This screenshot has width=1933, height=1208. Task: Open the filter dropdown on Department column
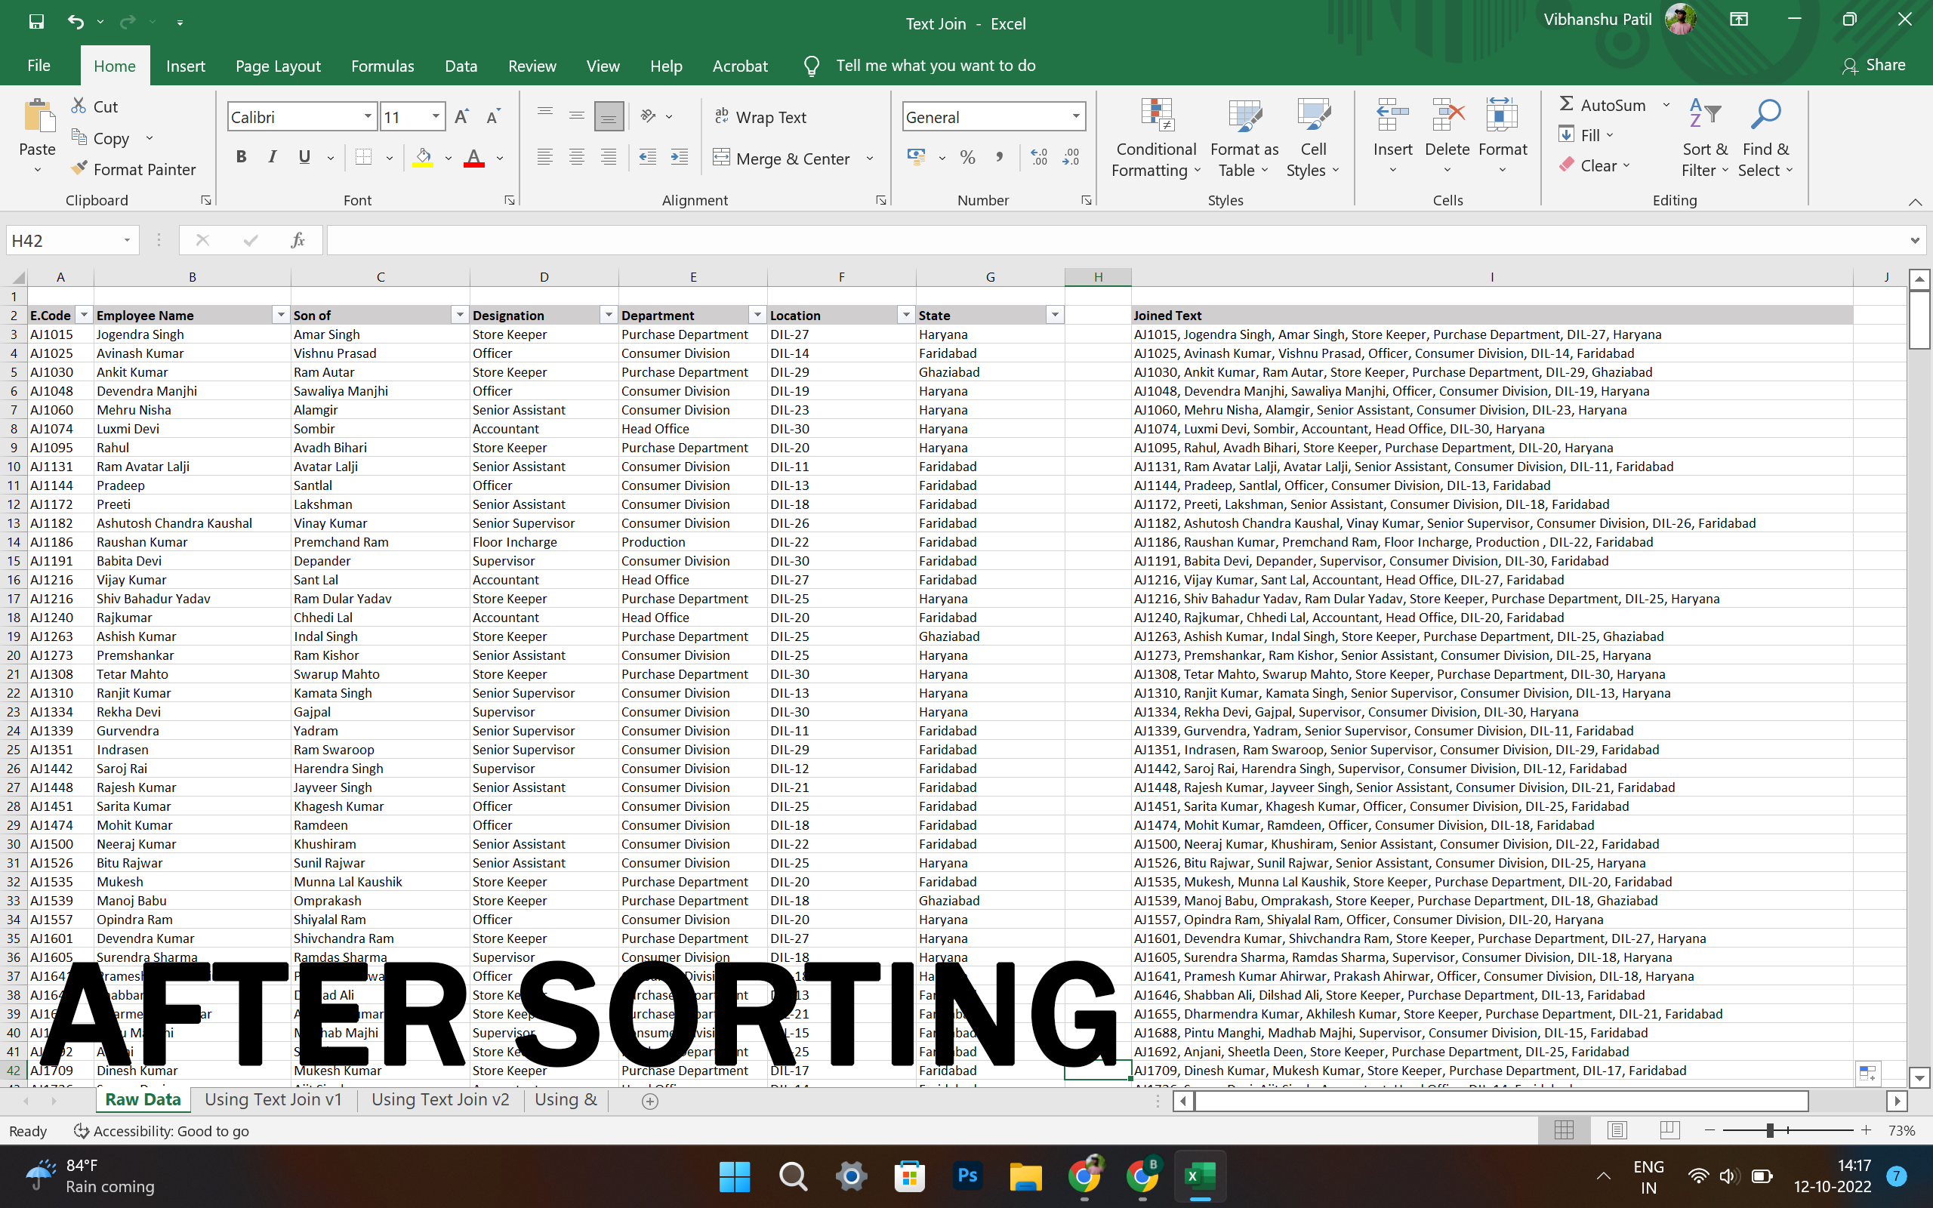pos(757,315)
